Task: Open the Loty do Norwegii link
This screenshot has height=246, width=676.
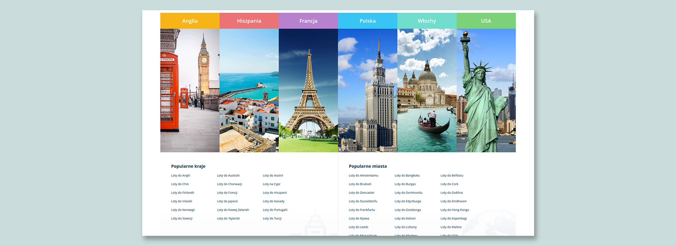Action: [x=183, y=210]
